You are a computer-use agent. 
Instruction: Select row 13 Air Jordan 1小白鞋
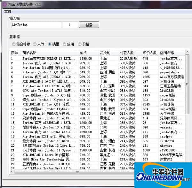tap(97, 113)
